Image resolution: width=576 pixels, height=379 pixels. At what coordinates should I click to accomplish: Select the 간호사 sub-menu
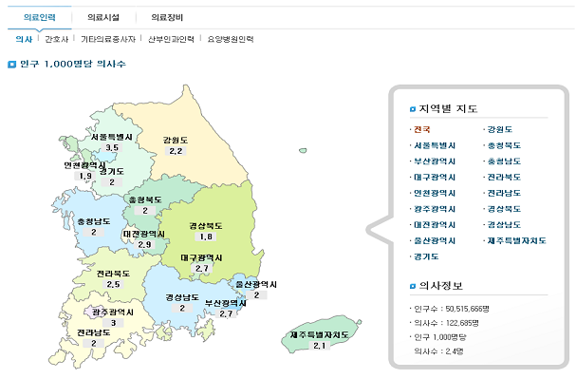coord(57,39)
